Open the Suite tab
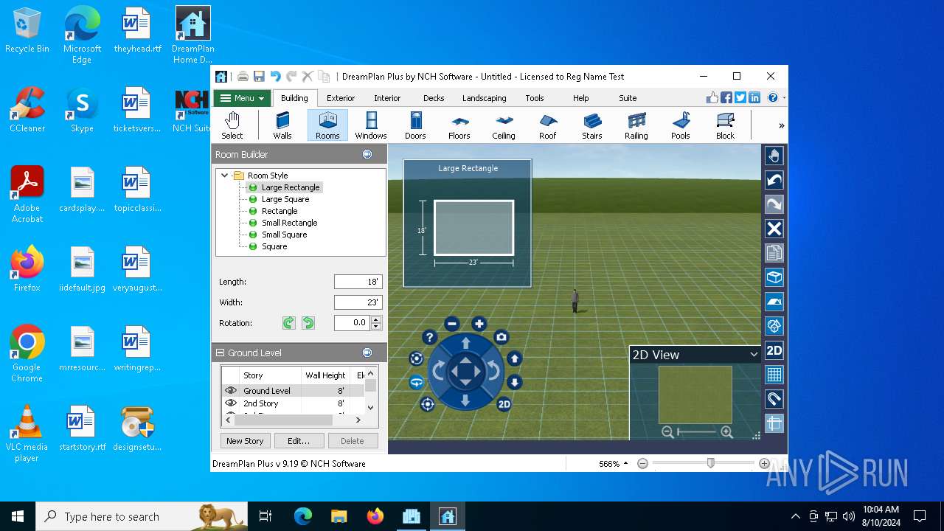Image resolution: width=944 pixels, height=531 pixels. coord(628,98)
